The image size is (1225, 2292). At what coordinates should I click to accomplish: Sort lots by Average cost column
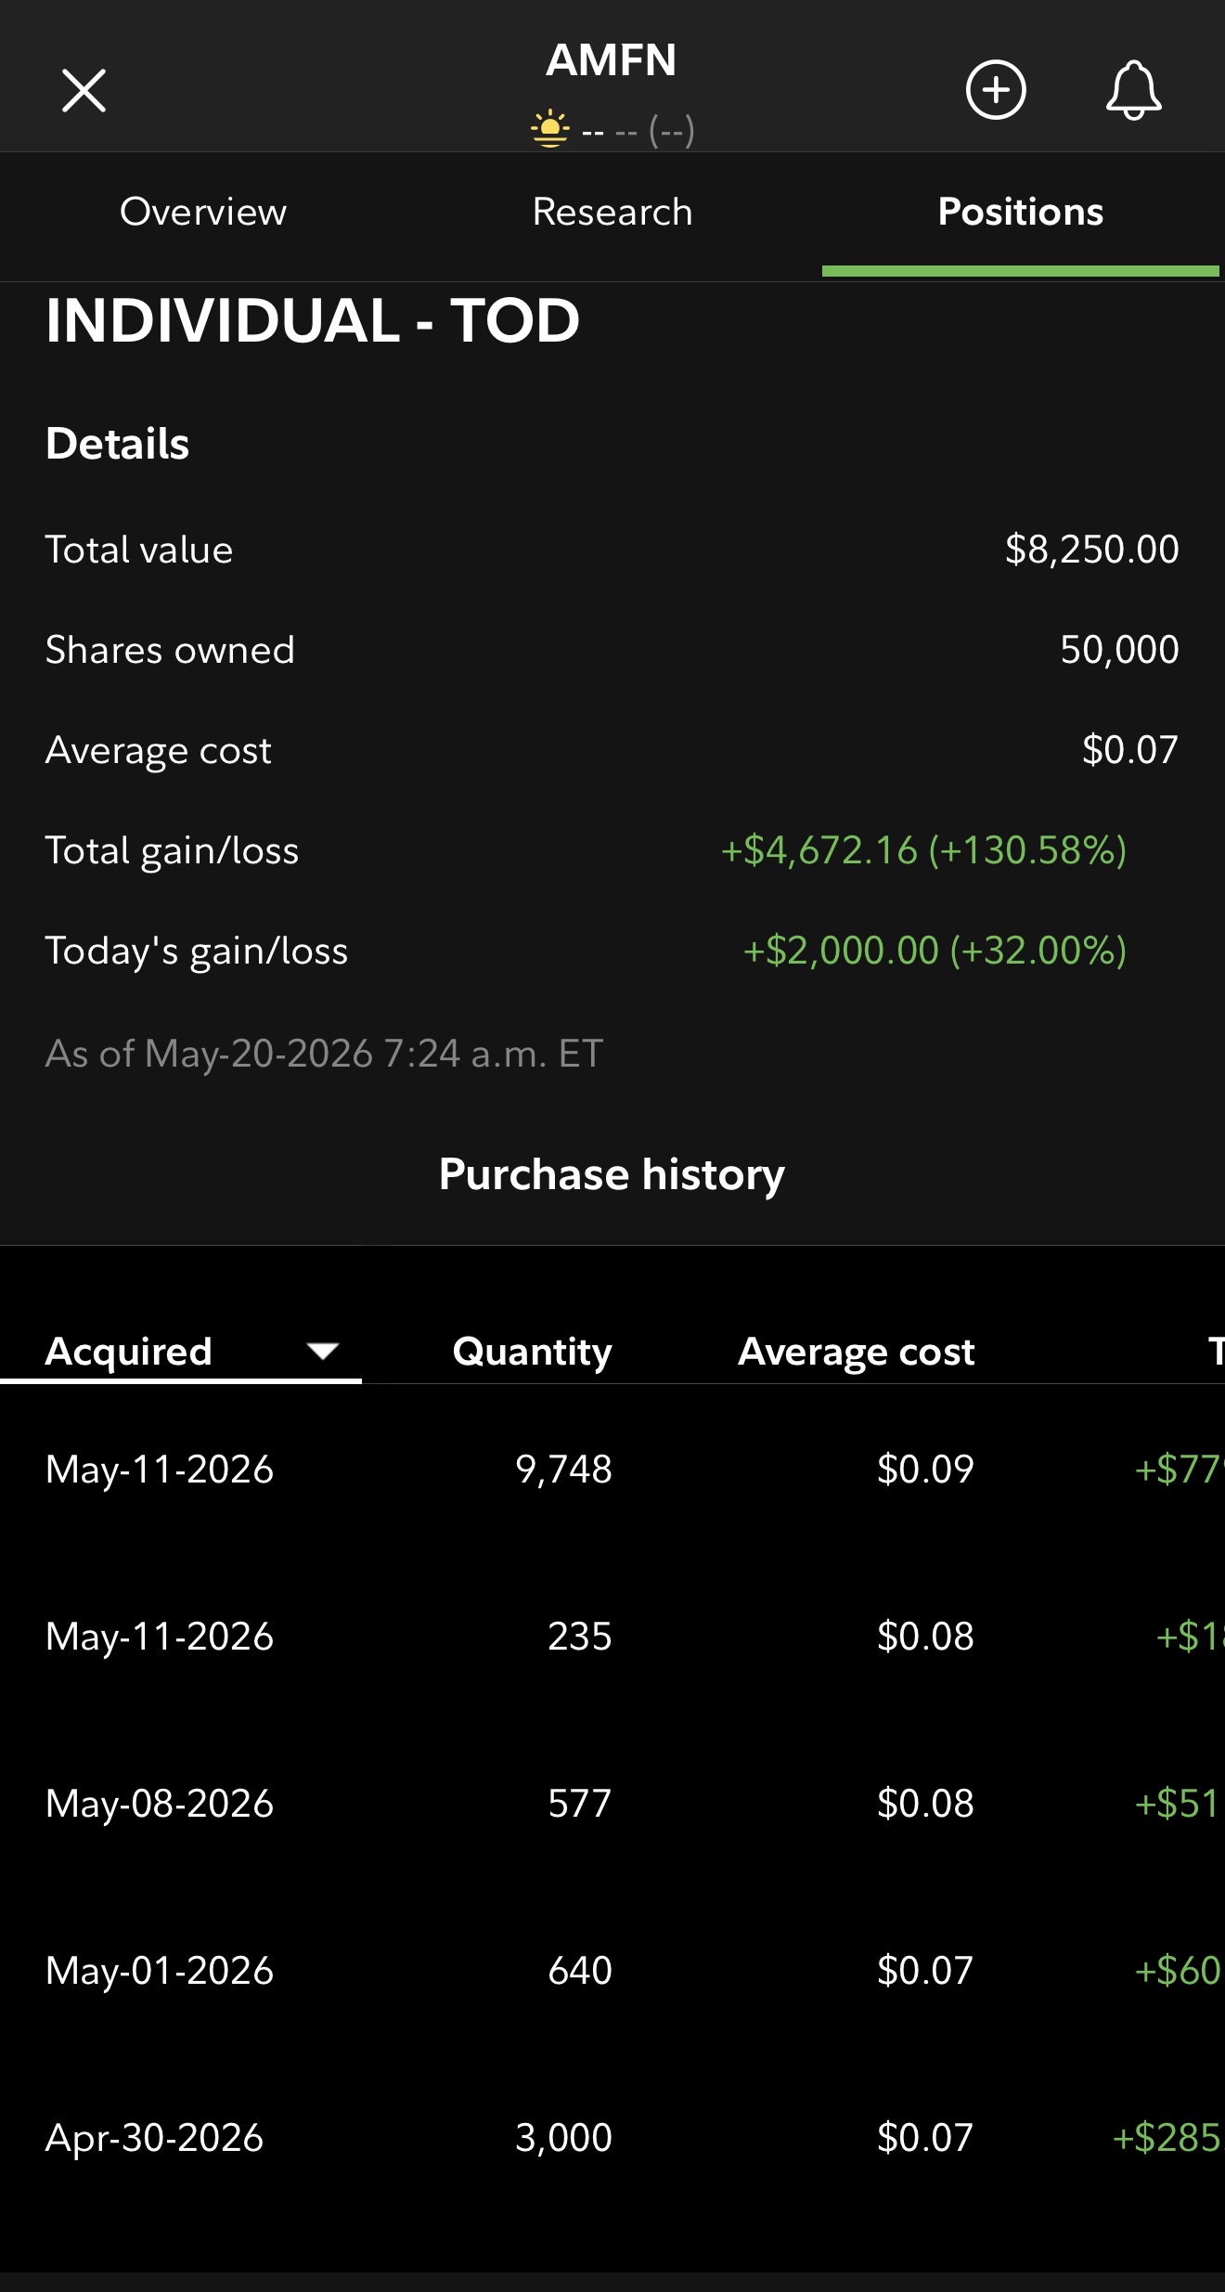856,1352
